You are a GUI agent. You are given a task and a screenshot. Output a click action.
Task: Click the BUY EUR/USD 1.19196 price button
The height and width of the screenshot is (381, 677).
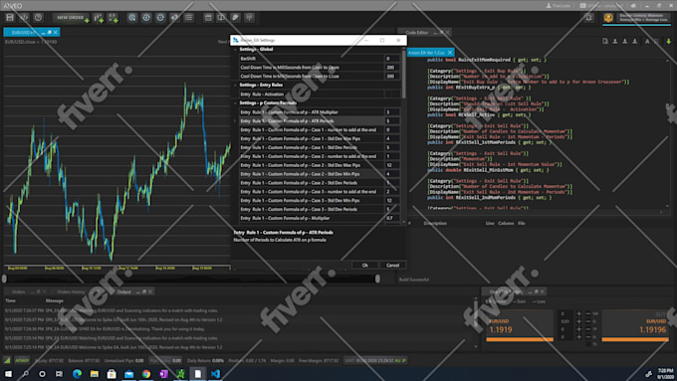[x=635, y=325]
